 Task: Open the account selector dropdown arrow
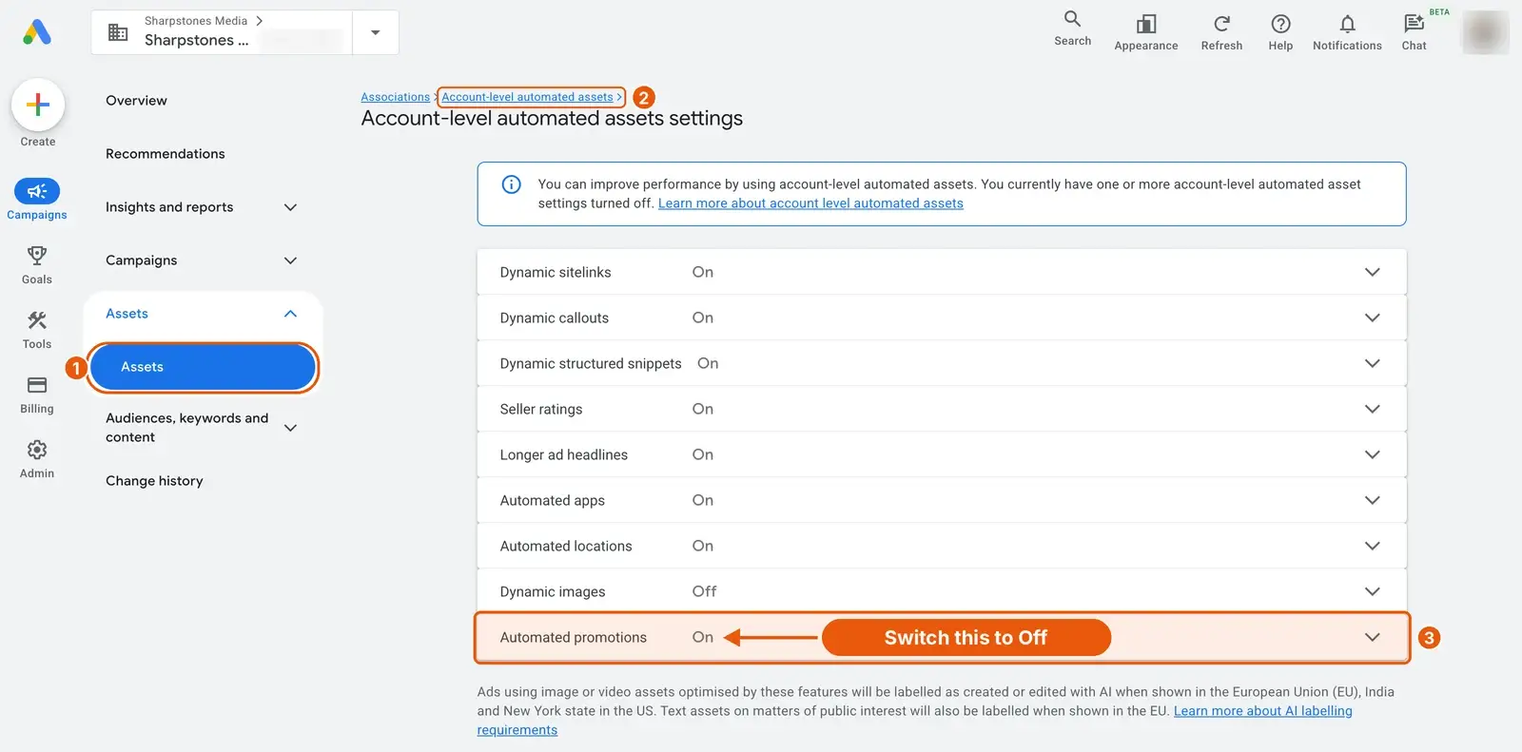coord(376,32)
